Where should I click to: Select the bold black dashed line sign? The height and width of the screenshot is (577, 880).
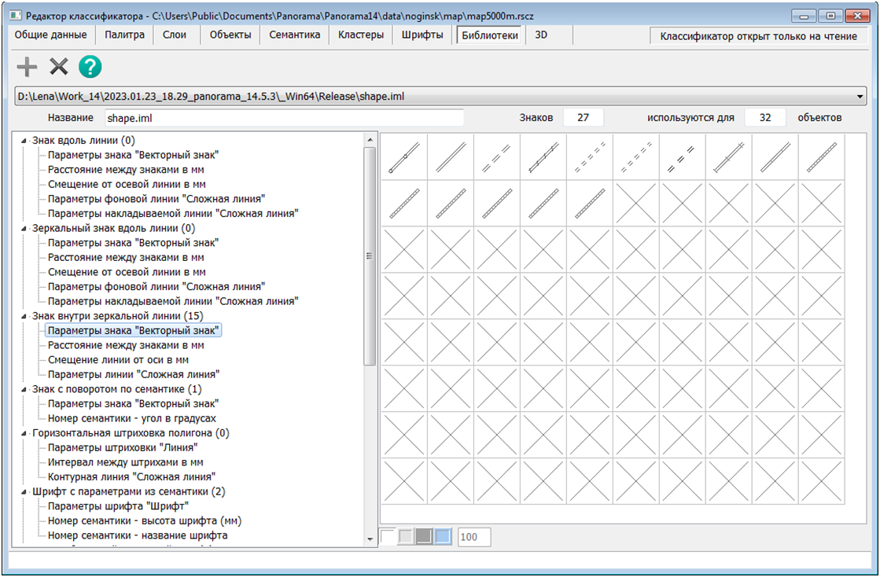tap(683, 157)
